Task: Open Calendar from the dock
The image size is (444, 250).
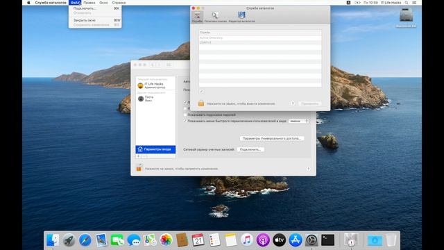Action: (198, 240)
